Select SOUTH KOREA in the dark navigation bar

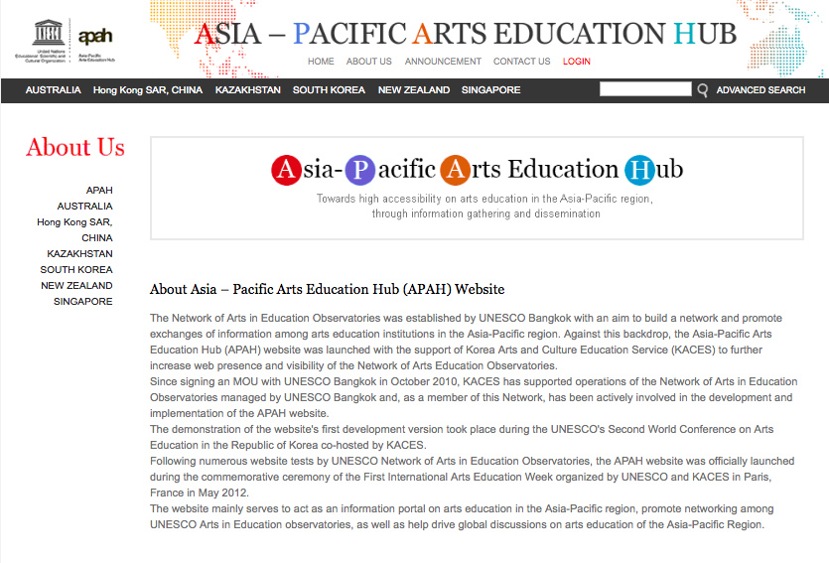click(329, 90)
